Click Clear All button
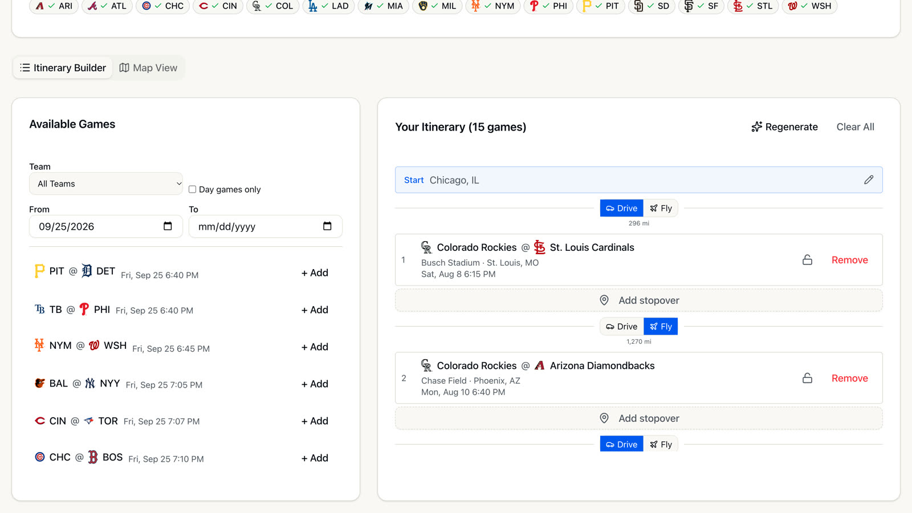The height and width of the screenshot is (513, 912). tap(855, 127)
